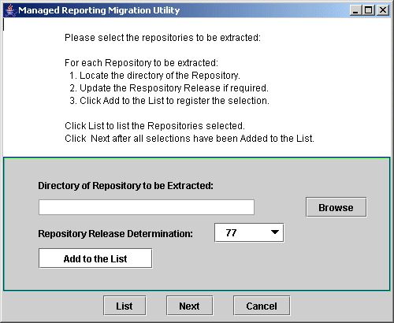Screen dimensions: 394x323
Task: Click the Managed Reporting Migration Utility title
Action: point(99,10)
